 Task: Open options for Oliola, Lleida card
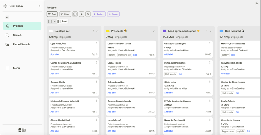(x=210, y=82)
